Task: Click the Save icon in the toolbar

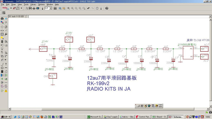Action: 30,8
